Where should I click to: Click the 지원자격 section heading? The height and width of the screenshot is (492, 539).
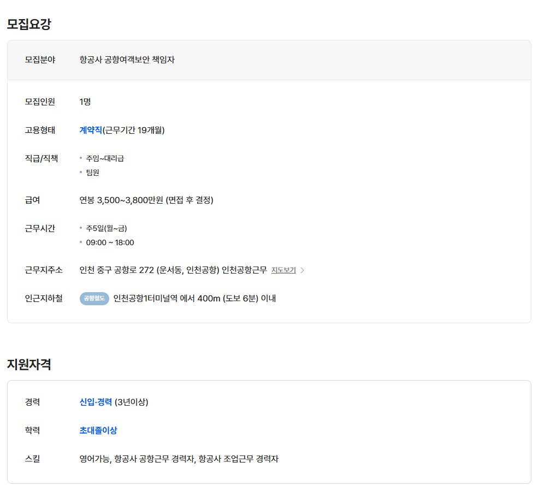click(29, 364)
